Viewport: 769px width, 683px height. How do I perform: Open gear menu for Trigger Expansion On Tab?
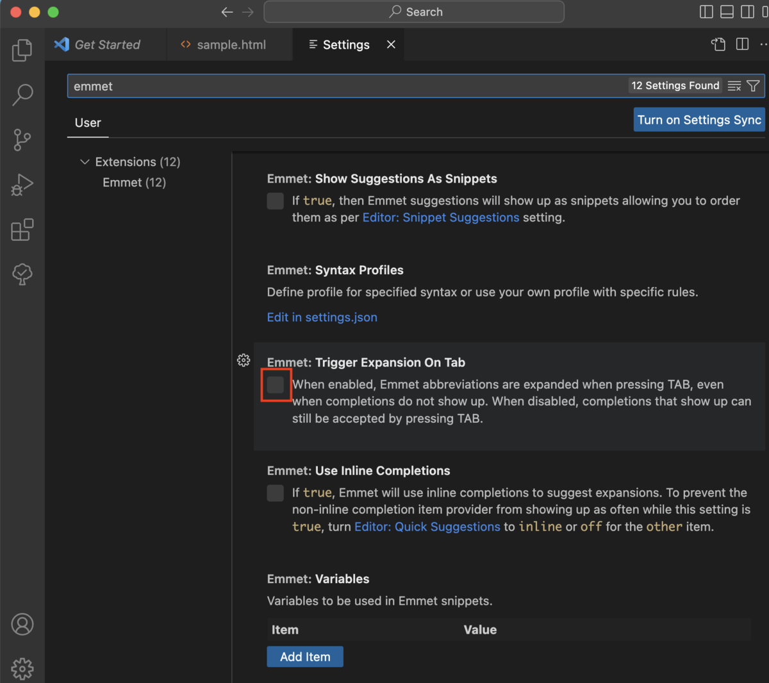244,360
